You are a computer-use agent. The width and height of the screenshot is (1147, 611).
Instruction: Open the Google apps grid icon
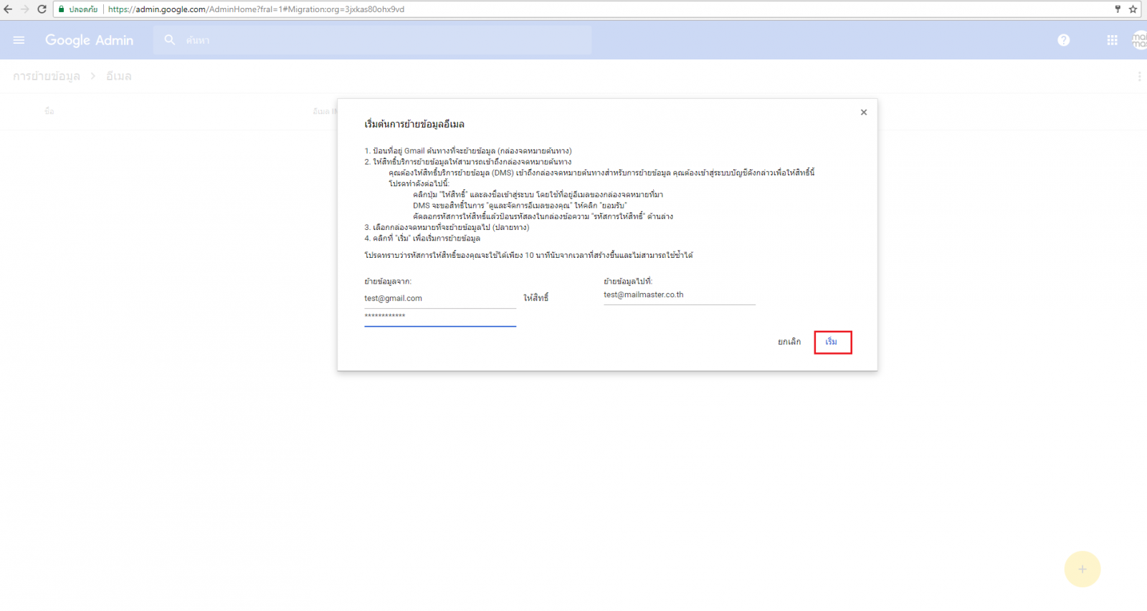[x=1112, y=40]
